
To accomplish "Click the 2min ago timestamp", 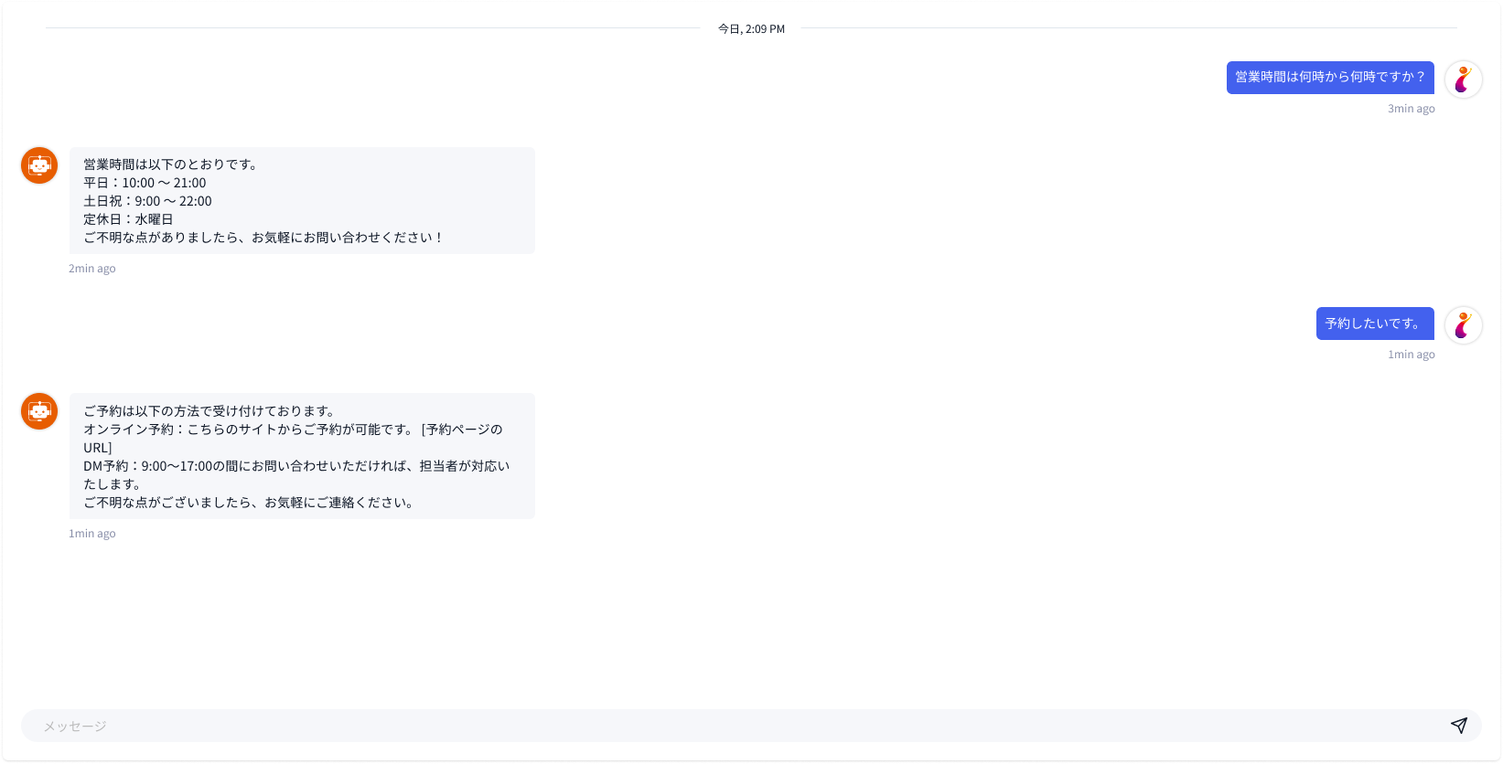I will click(x=92, y=269).
